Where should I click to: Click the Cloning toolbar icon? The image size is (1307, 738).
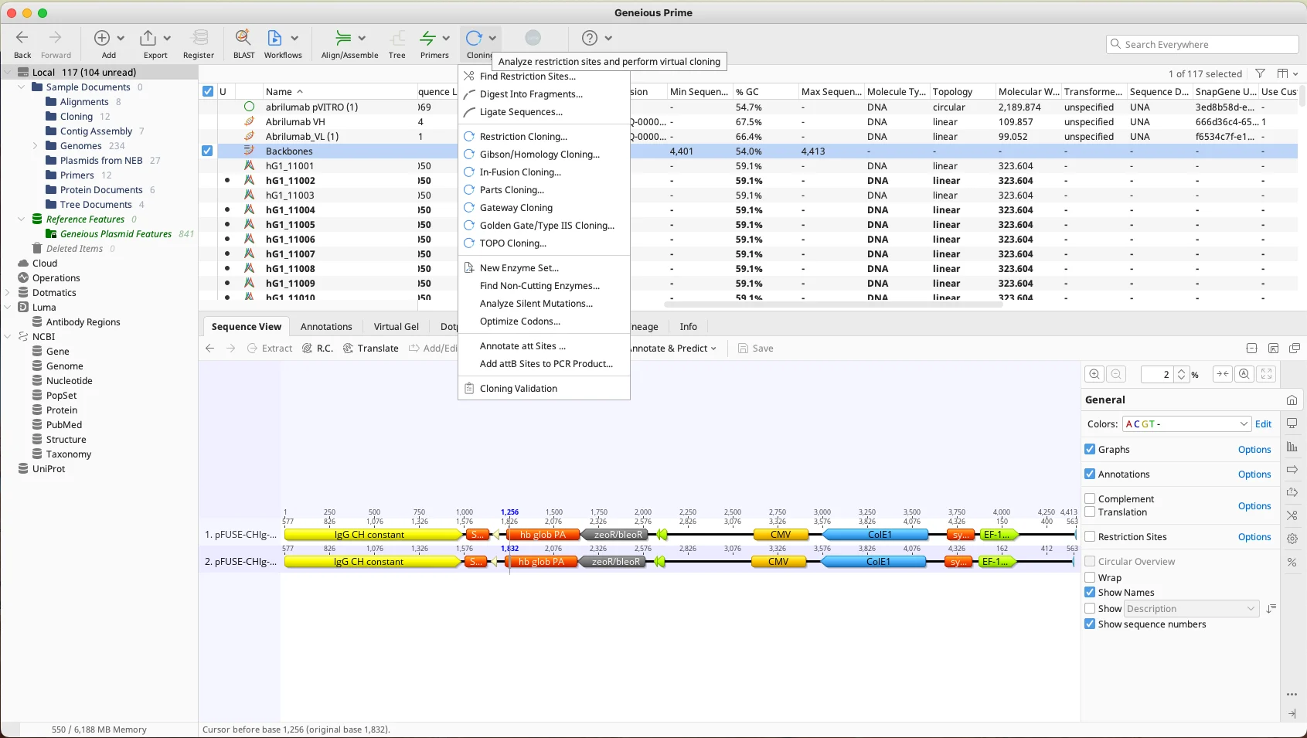(474, 37)
